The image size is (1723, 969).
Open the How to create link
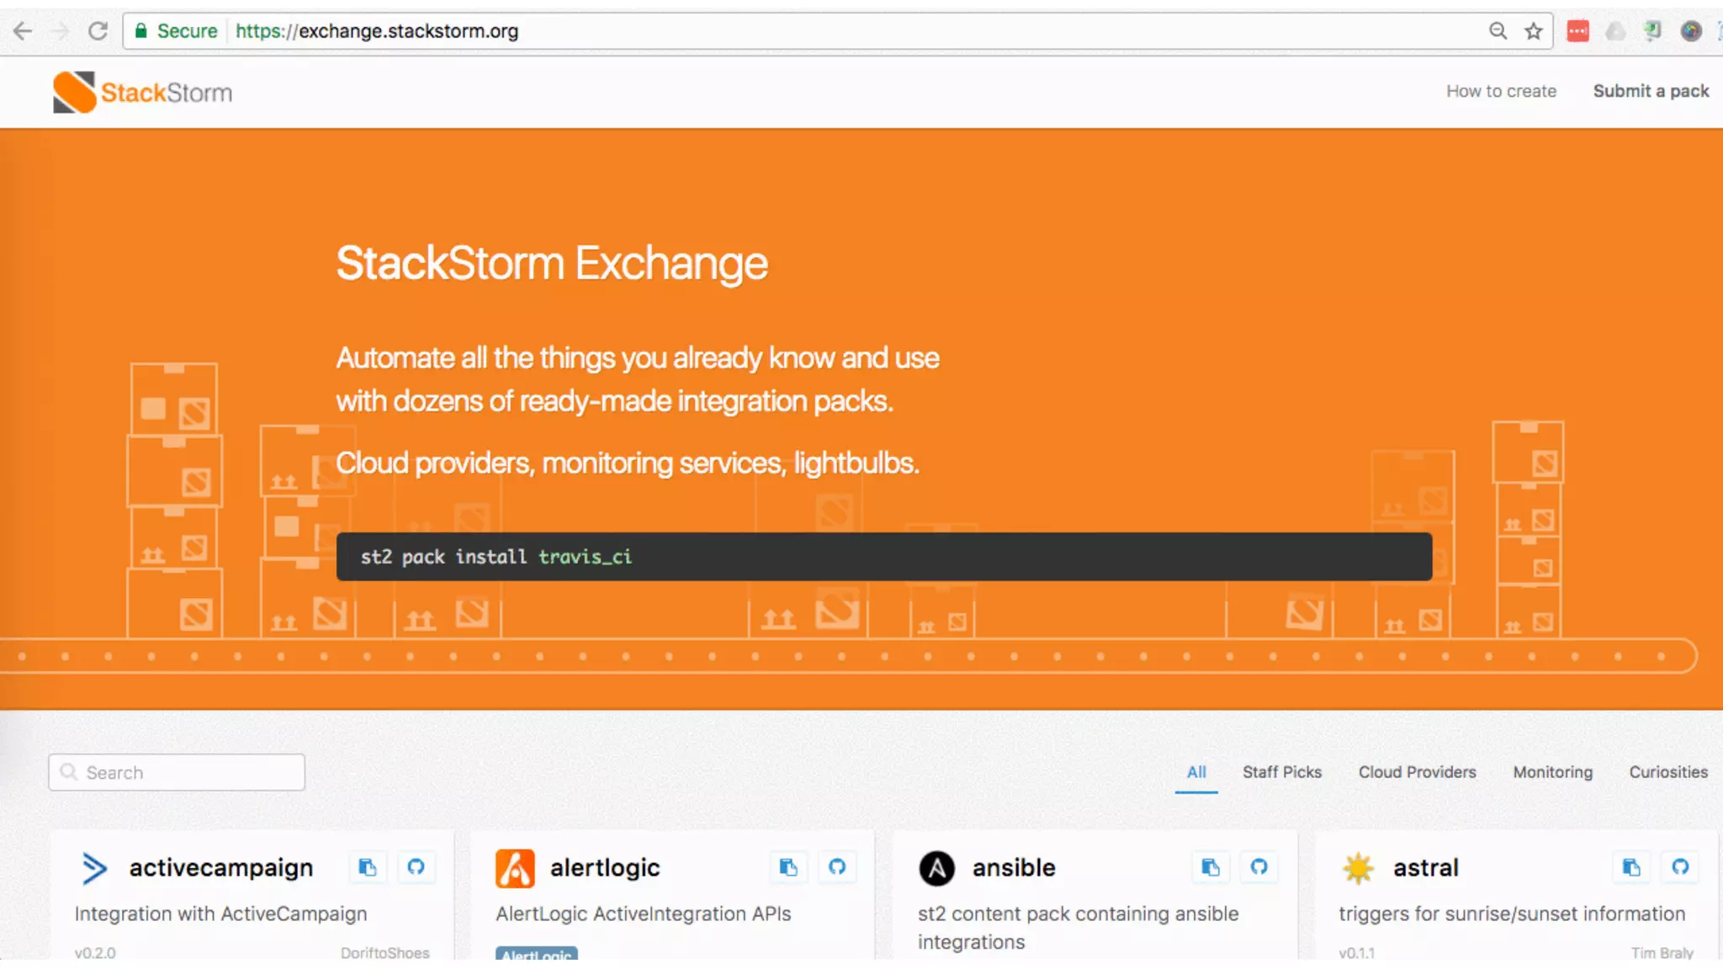pos(1502,91)
